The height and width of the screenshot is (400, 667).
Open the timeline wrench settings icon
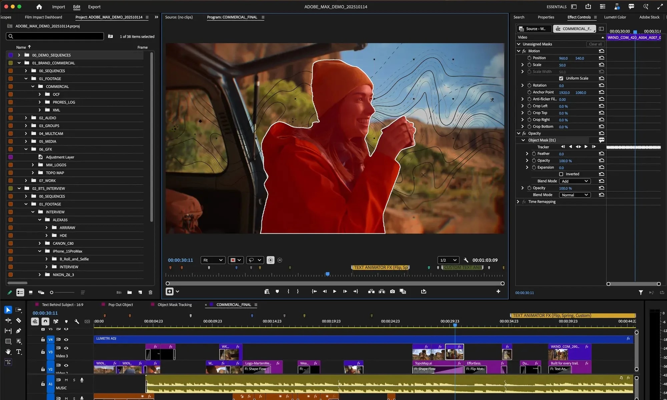click(x=76, y=321)
